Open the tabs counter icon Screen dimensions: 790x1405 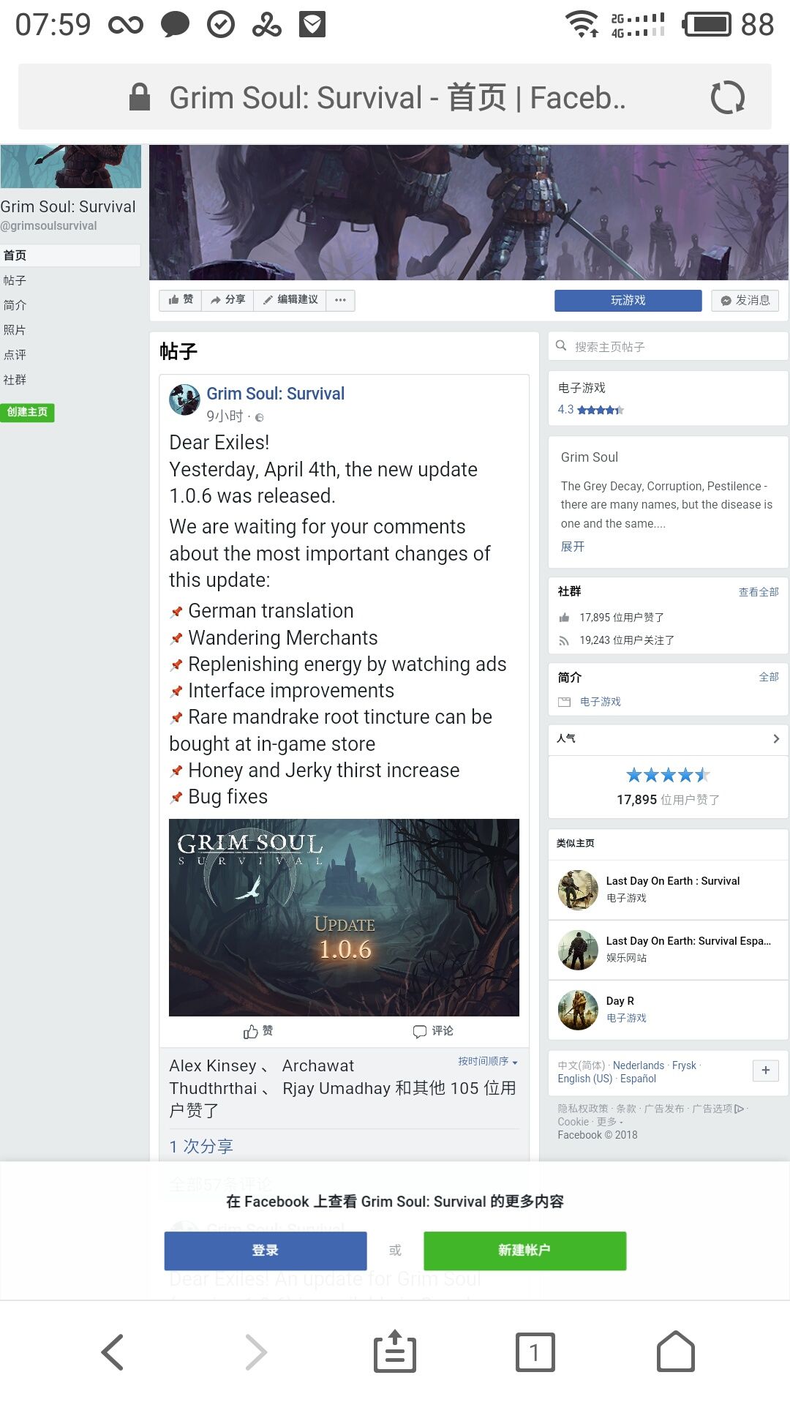click(535, 1352)
